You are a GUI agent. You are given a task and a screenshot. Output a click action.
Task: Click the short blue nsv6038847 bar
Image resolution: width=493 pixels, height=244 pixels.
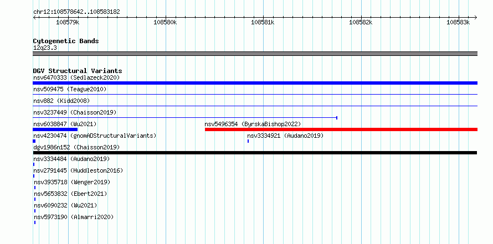point(55,129)
